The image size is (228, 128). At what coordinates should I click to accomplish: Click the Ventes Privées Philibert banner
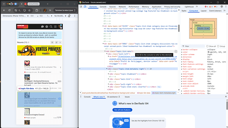point(39,50)
